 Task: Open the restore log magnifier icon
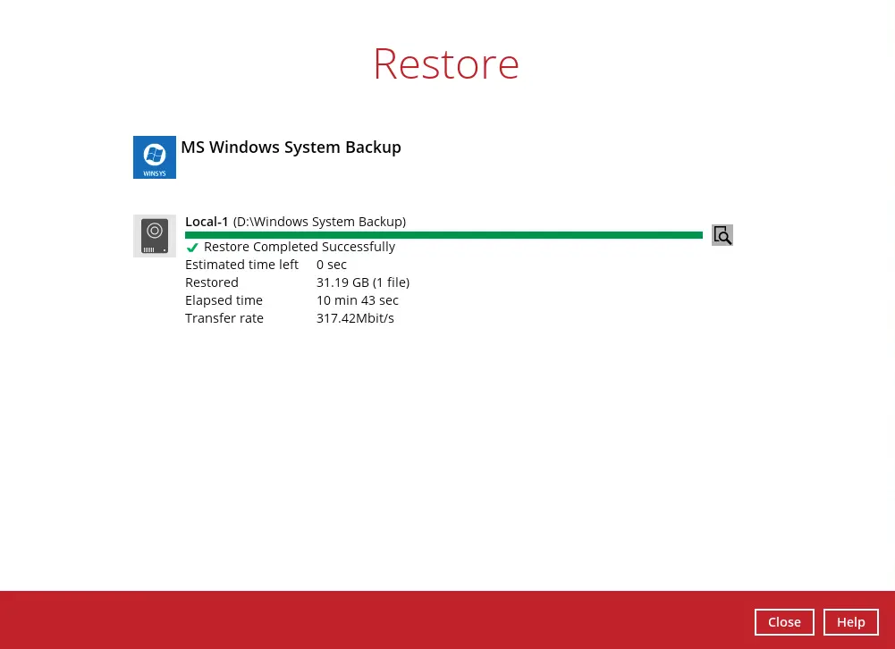tap(722, 235)
